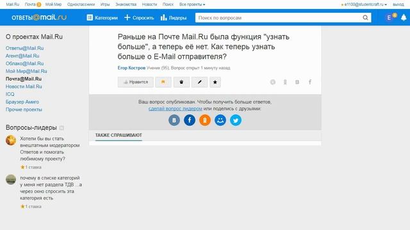Open the author Егор Костров profile

131,68
